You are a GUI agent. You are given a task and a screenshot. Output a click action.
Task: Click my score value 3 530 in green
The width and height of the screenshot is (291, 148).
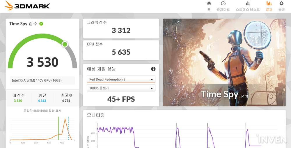point(18,101)
